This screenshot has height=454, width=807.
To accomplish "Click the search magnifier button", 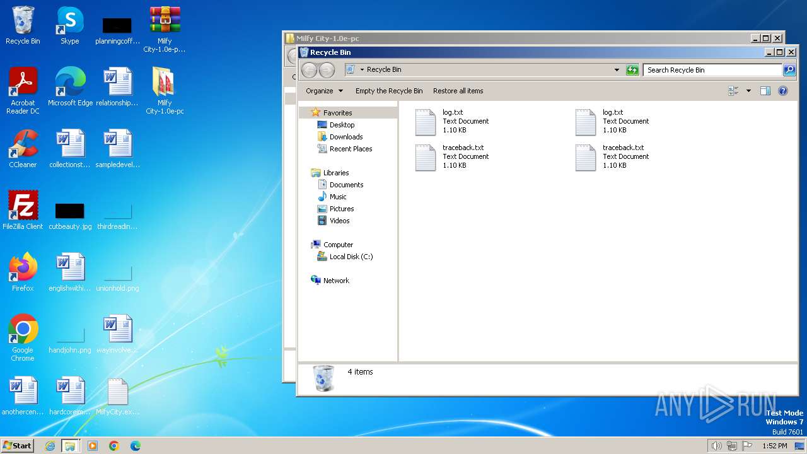I will tap(789, 70).
